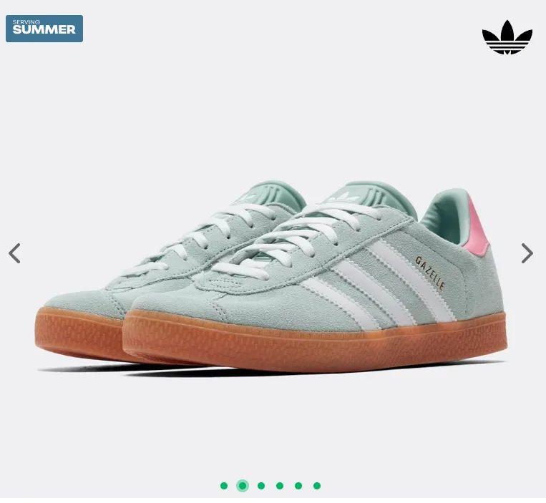The image size is (546, 503).
Task: Select the first carousel dot
Action: click(224, 486)
